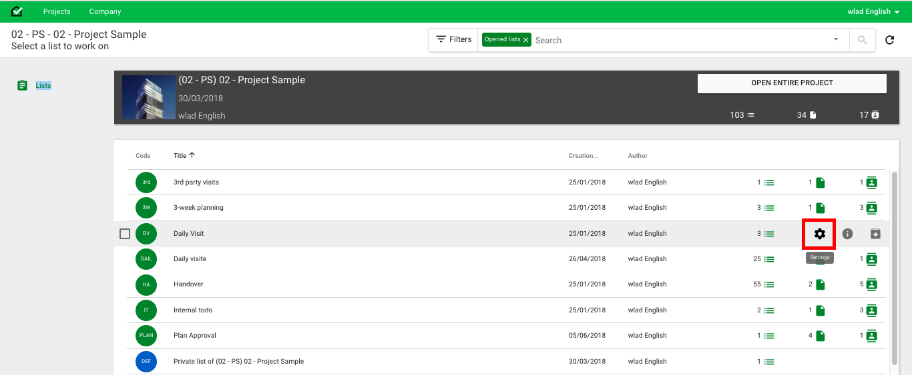912x375 pixels.
Task: Sort the table by Code column
Action: (143, 156)
